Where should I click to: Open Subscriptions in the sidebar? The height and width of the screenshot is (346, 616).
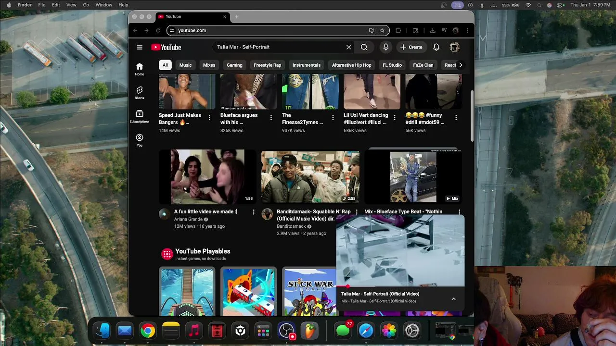point(140,117)
